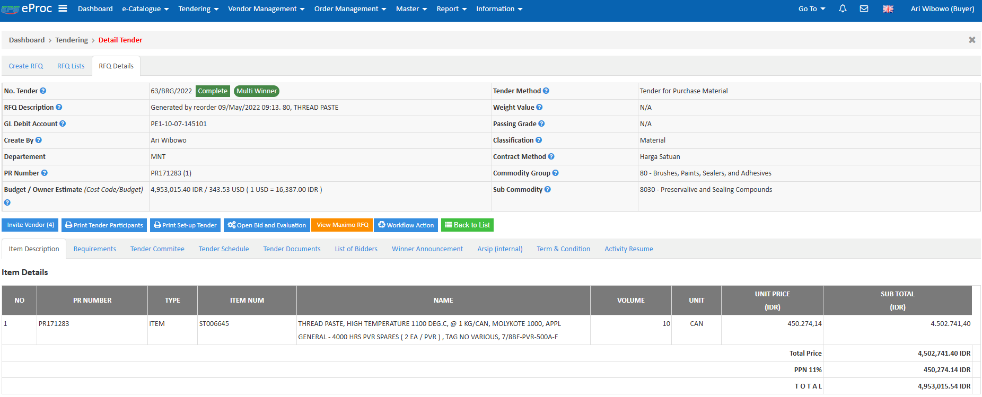The width and height of the screenshot is (982, 397).
Task: Open Tender Commitee tab
Action: [157, 249]
